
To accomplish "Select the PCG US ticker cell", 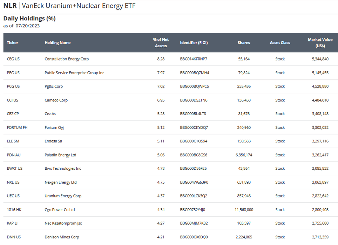I will 13,86.
